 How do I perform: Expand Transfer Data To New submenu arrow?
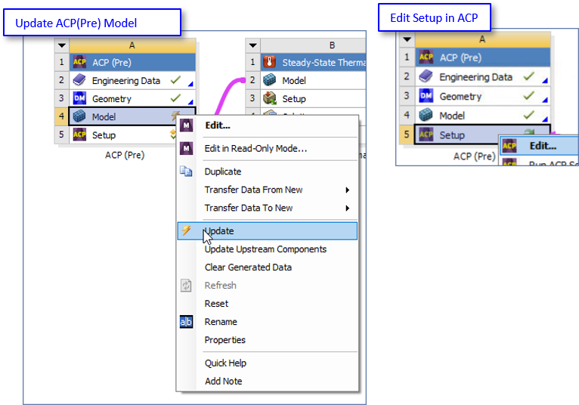point(347,208)
